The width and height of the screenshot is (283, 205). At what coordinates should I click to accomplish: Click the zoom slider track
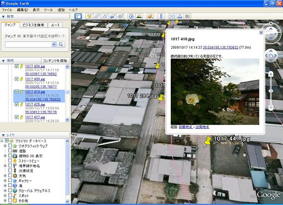pos(271,91)
